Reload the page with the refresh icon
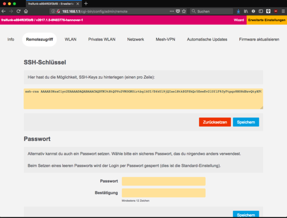 click(x=18, y=11)
